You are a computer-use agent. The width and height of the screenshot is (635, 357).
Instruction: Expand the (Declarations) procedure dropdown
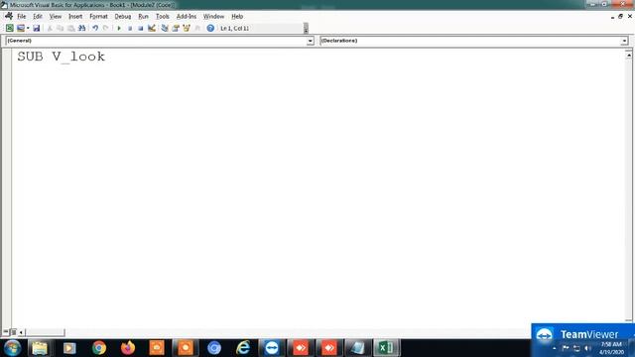point(624,41)
